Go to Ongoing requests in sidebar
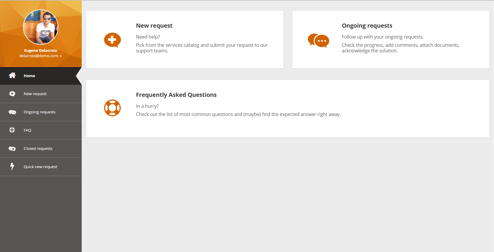Image resolution: width=494 pixels, height=252 pixels. coord(40,112)
